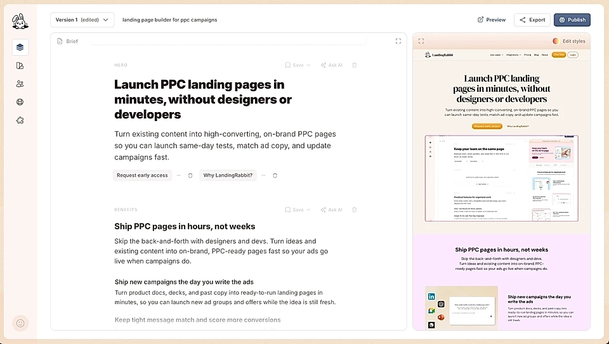This screenshot has width=609, height=344.
Task: Delete the Benefits section trash icon
Action: (354, 210)
